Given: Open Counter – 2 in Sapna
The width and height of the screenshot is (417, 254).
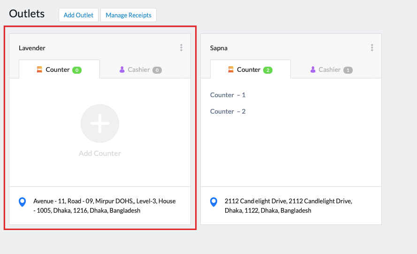Looking at the screenshot, I should [x=227, y=111].
